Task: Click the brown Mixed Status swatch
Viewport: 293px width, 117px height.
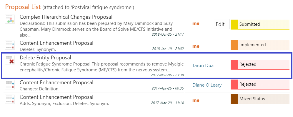Action: coord(234,99)
